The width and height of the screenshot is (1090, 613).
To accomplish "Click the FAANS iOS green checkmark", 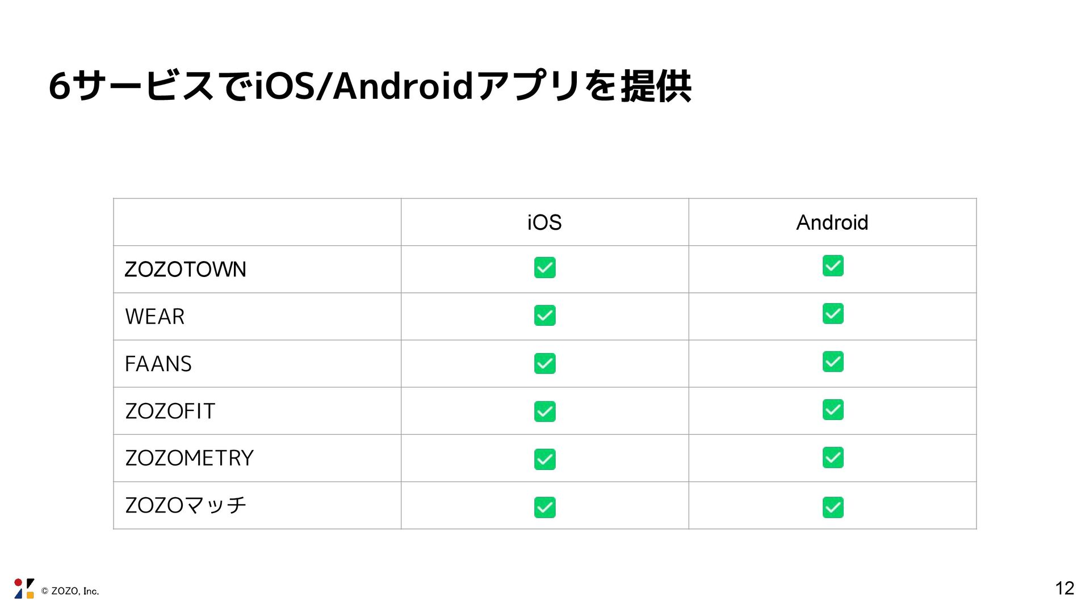I will tap(544, 363).
